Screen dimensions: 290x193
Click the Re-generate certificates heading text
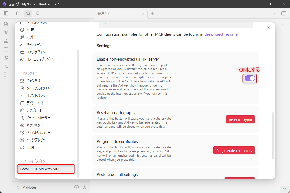pyautogui.click(x=117, y=142)
